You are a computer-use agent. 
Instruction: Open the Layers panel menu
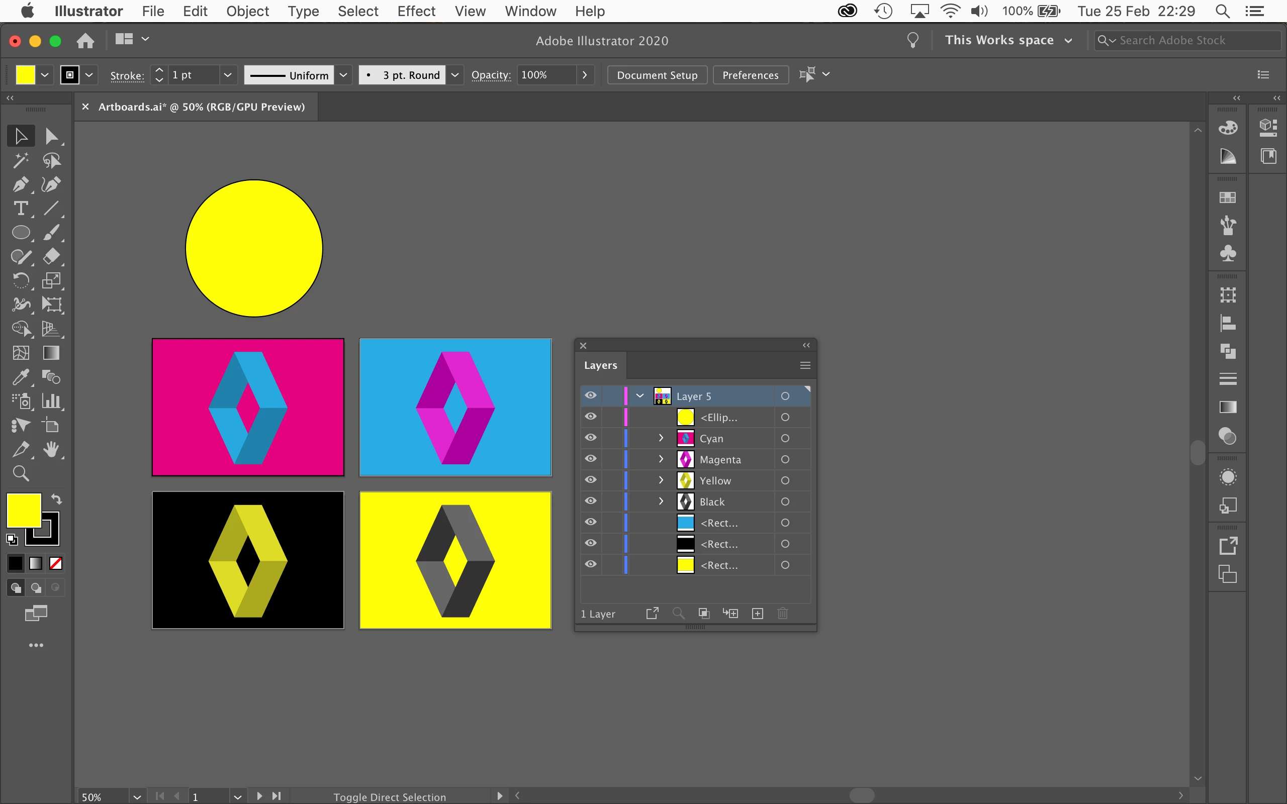click(805, 365)
